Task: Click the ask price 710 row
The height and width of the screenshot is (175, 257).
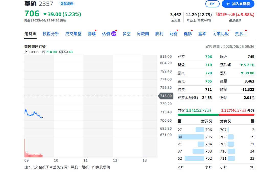Action: click(237, 151)
